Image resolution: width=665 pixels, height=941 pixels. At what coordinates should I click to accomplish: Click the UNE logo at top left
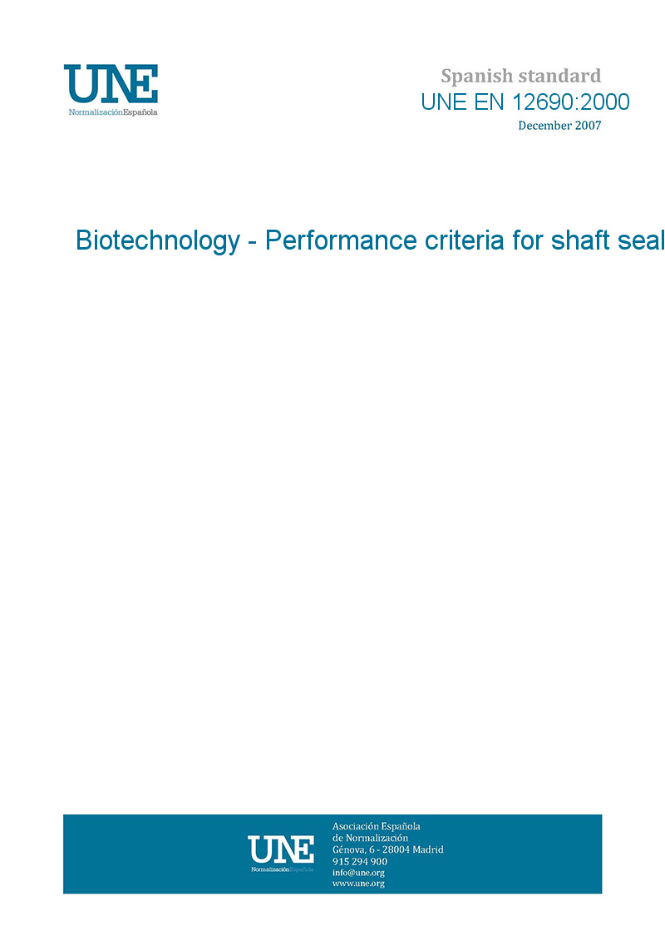point(111,85)
